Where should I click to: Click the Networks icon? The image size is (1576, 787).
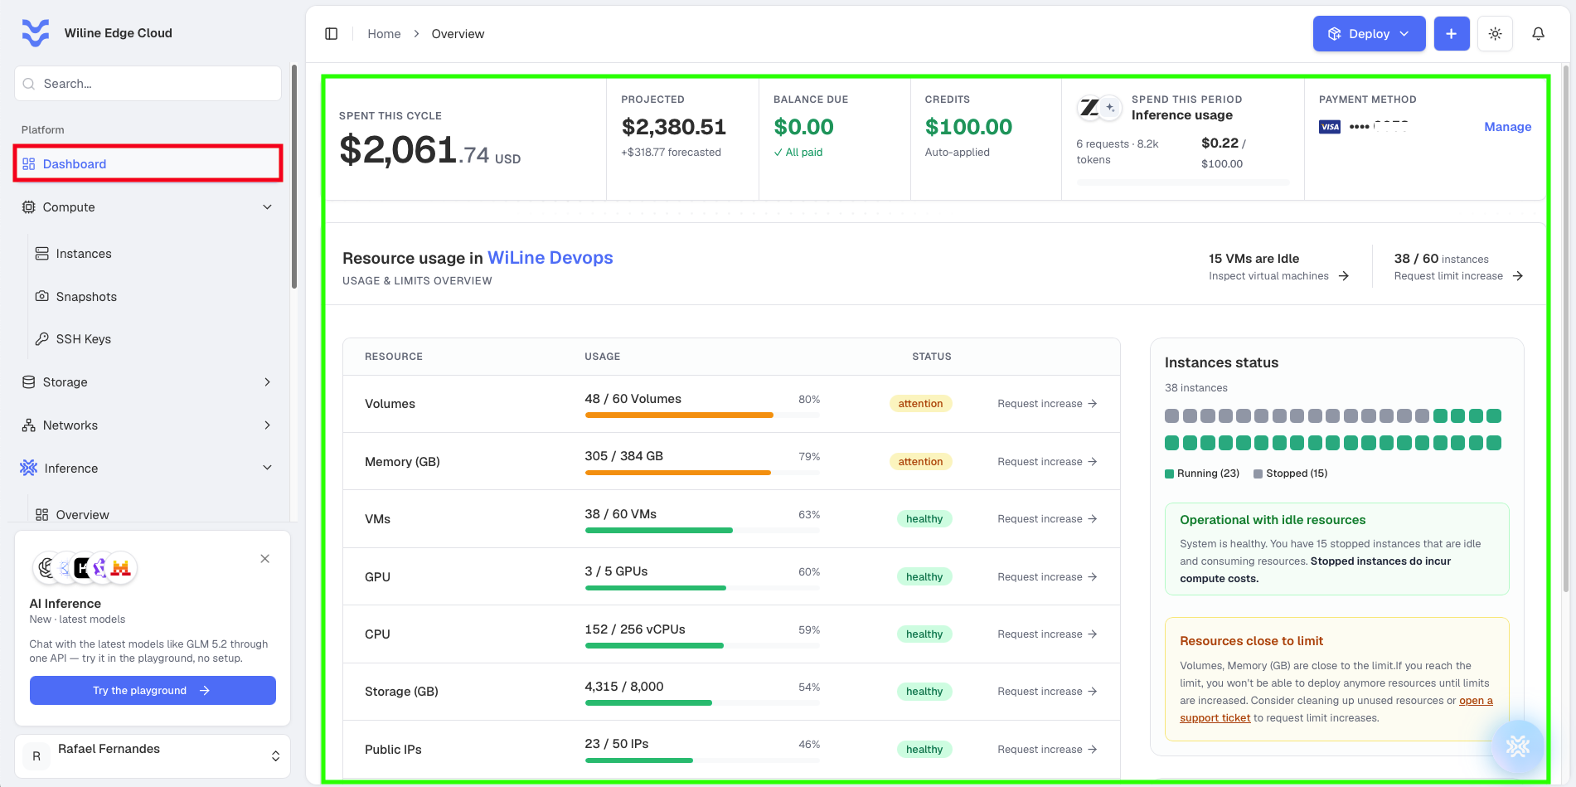coord(29,425)
